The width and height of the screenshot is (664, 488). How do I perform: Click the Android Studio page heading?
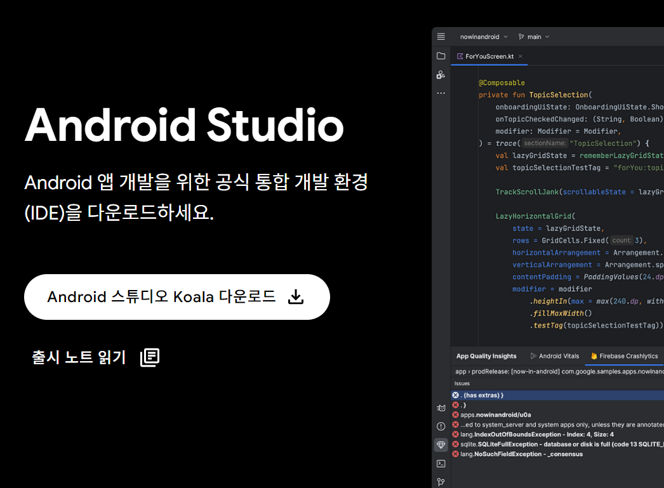pos(184,125)
